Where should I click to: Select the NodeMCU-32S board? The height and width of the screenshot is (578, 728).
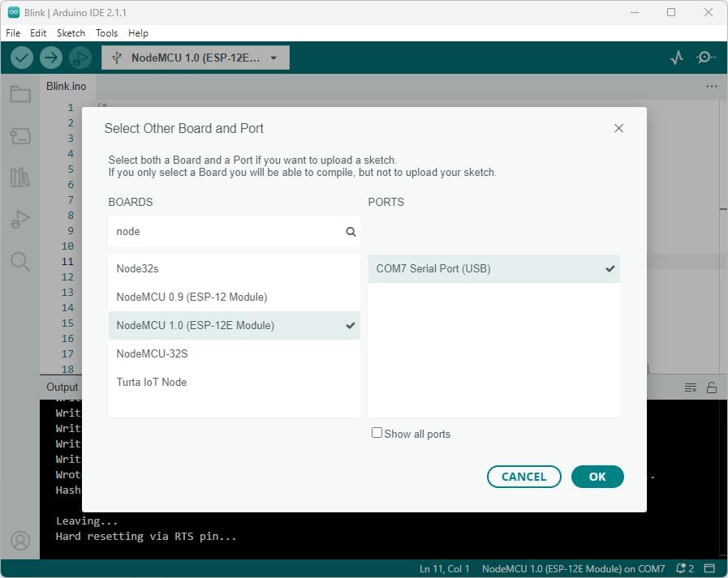tap(234, 353)
